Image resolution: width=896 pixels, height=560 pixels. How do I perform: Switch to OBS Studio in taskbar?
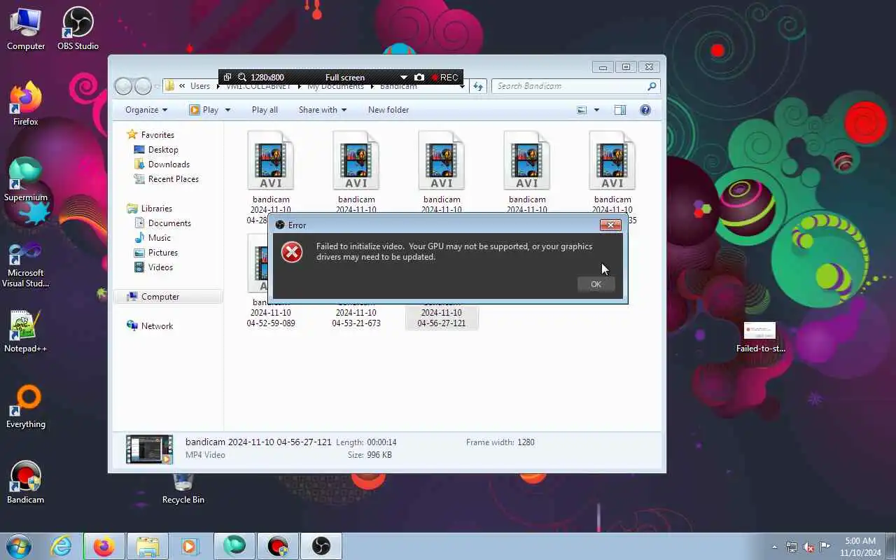click(x=321, y=546)
